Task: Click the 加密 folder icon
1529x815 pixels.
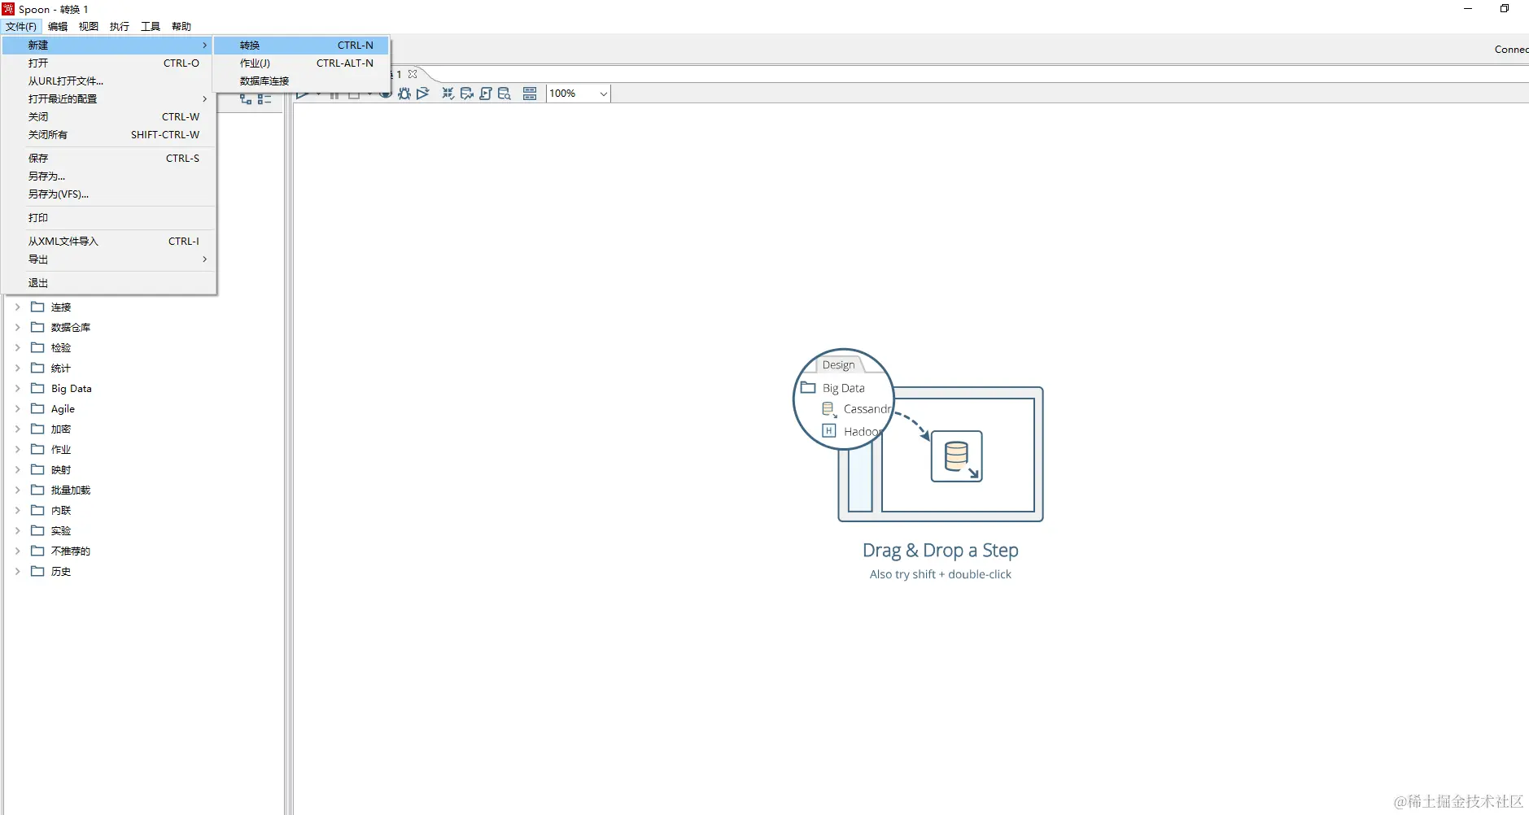Action: 37,429
